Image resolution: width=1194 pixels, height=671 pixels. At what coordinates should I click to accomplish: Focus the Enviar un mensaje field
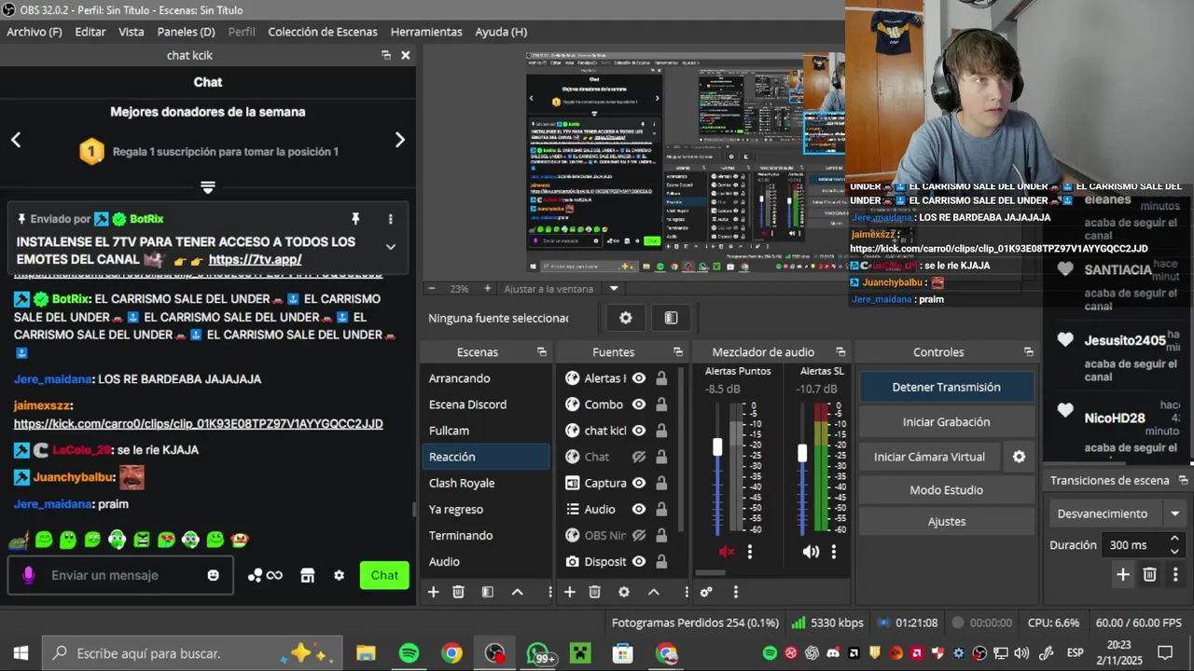click(x=119, y=575)
